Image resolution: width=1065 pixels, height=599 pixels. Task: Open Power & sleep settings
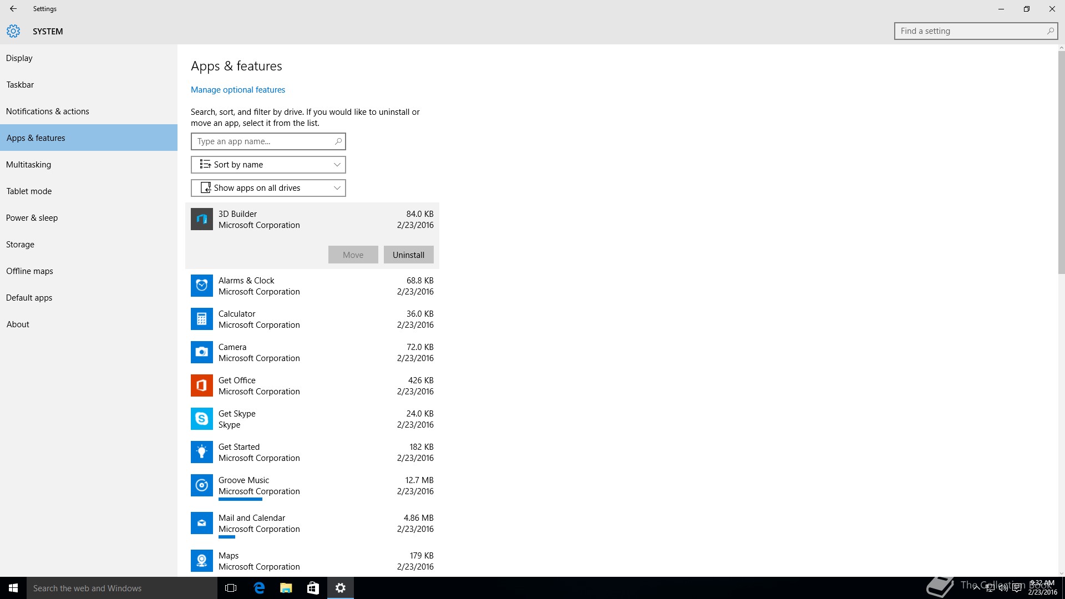coord(89,218)
